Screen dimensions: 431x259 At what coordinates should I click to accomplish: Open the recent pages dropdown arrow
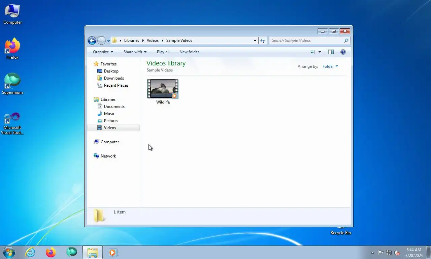[x=108, y=41]
